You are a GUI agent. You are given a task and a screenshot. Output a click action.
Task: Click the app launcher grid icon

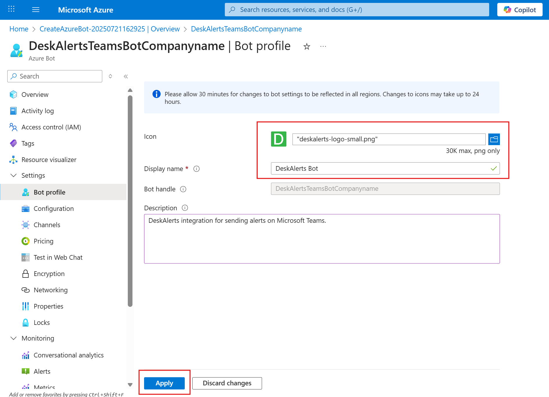(x=11, y=9)
